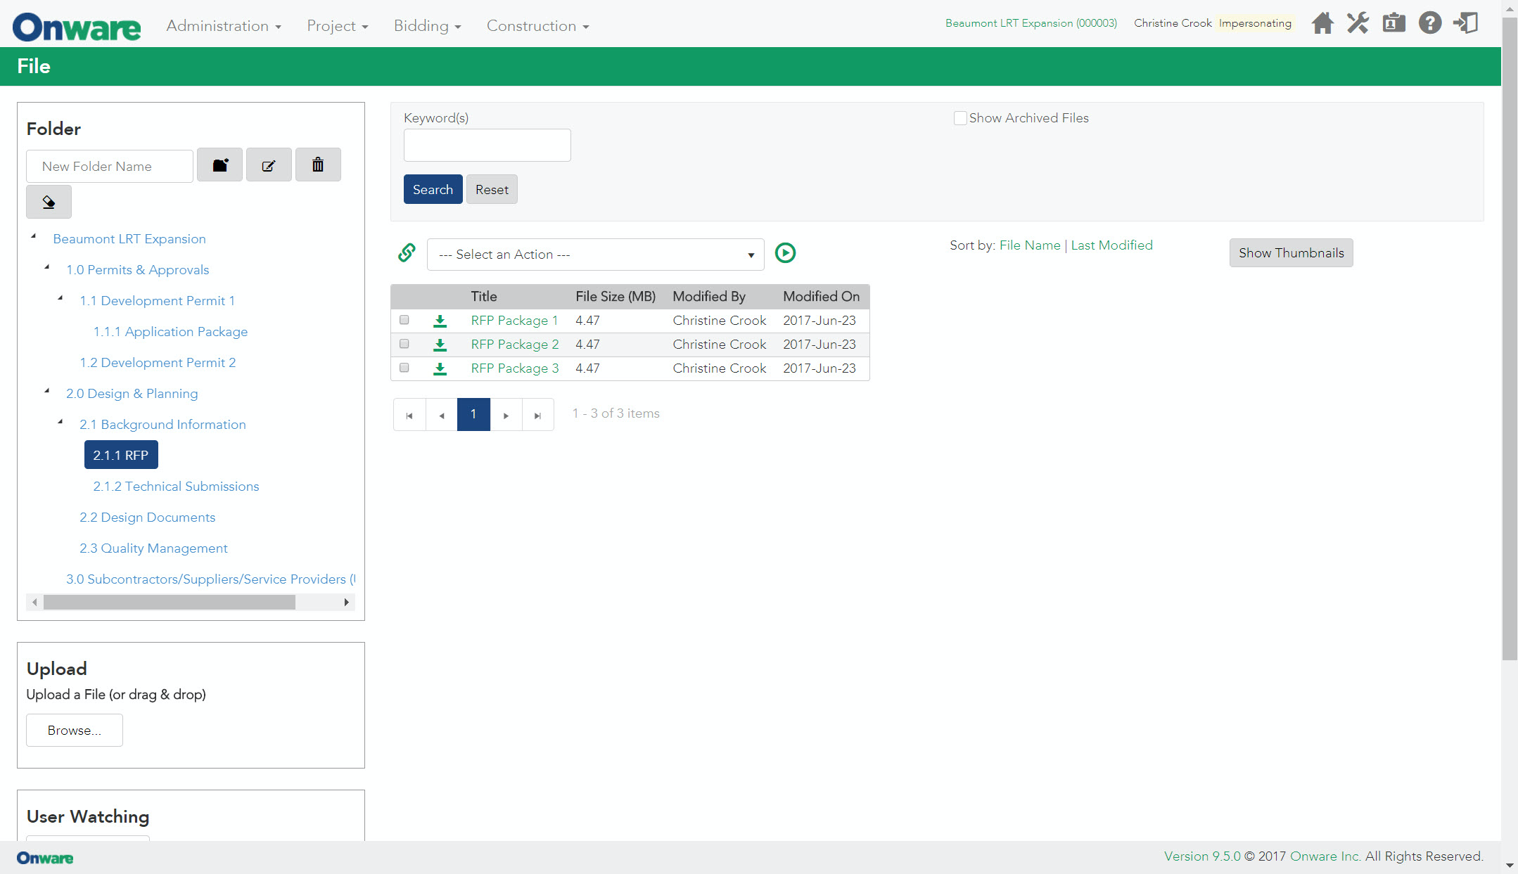Open the Bidding menu
Screen dimensions: 1518x874
[427, 26]
